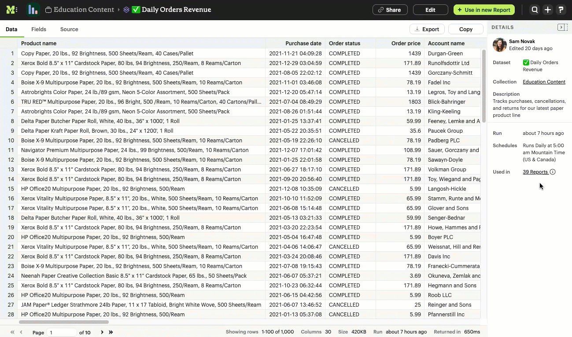Go to previous page arrow
Screen dimensions: 572x337
pyautogui.click(x=21, y=332)
